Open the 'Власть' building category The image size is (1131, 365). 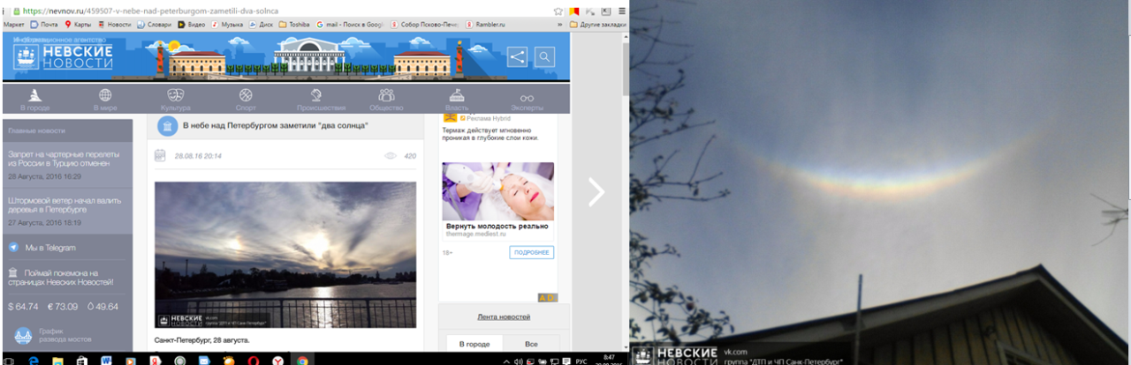(x=457, y=94)
